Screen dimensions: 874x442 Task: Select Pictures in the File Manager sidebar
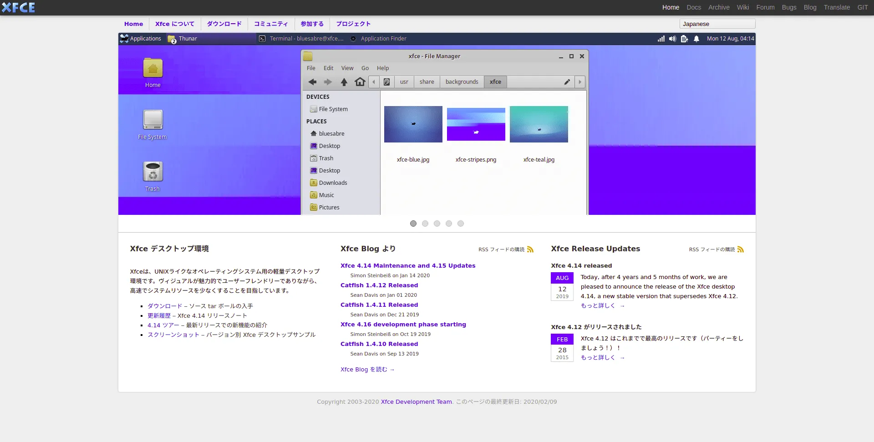(325, 208)
